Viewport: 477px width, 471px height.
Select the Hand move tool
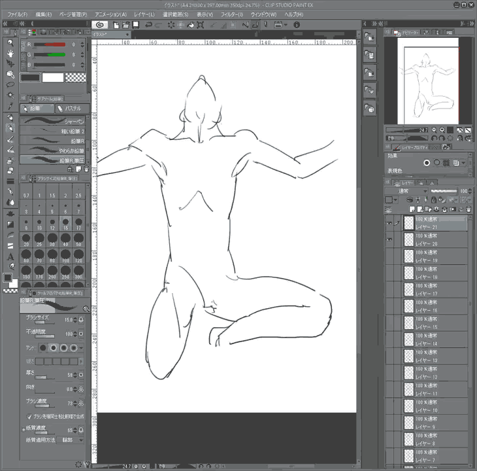click(x=10, y=52)
